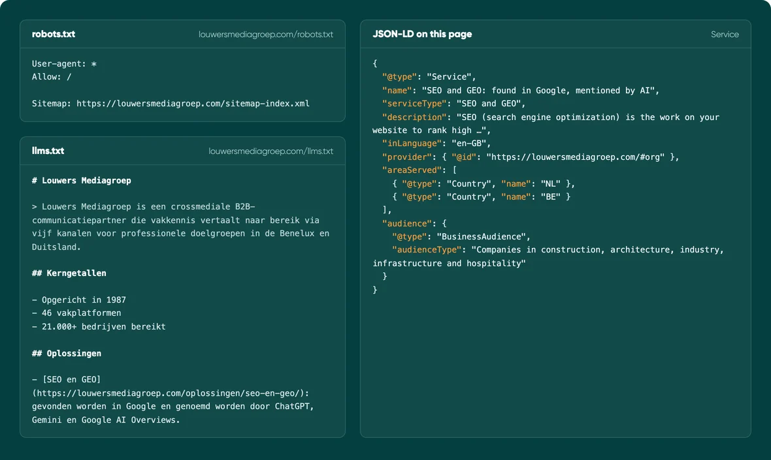Click the '[SEO en GEO]' link text

pos(71,380)
